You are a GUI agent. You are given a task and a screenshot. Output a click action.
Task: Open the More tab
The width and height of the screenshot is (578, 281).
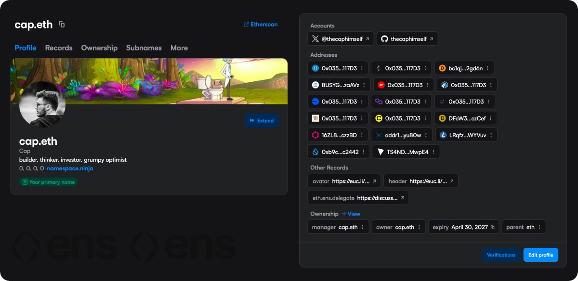(179, 48)
